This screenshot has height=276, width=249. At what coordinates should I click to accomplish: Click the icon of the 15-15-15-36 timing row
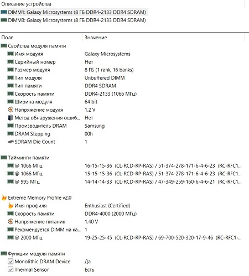click(11, 174)
